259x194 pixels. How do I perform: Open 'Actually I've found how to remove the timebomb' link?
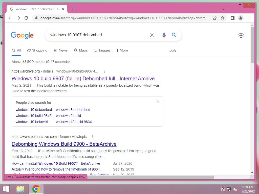coord(55,169)
